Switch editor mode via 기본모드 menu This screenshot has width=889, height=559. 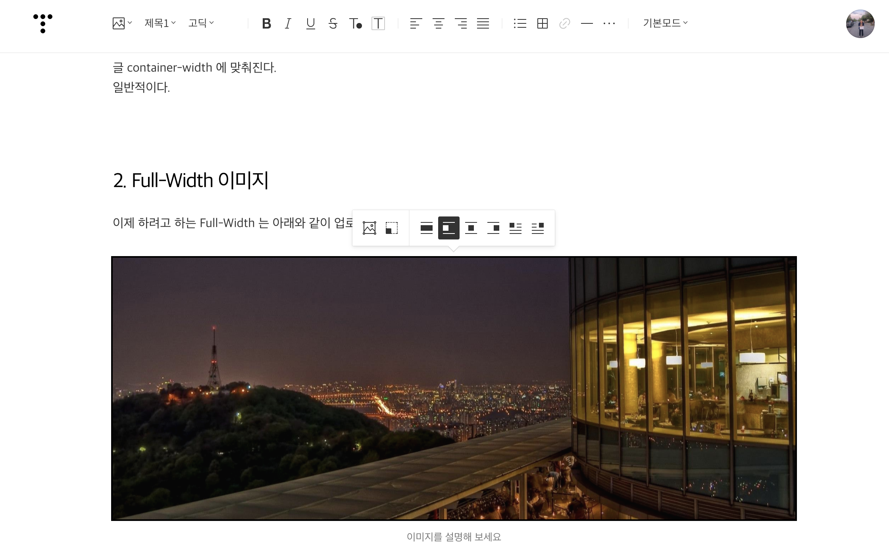pyautogui.click(x=665, y=23)
